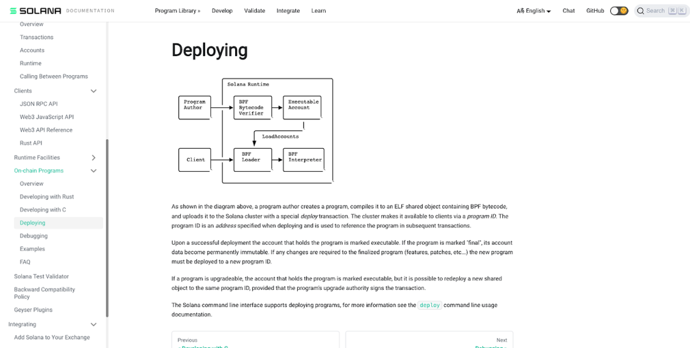690x348 pixels.
Task: Open the Develop nav item
Action: (x=222, y=11)
